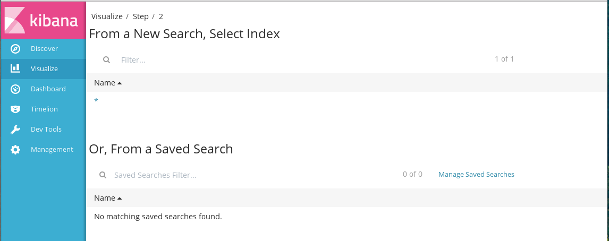Screen dimensions: 609x241
Task: Click the Management gear icon
Action: (15, 149)
